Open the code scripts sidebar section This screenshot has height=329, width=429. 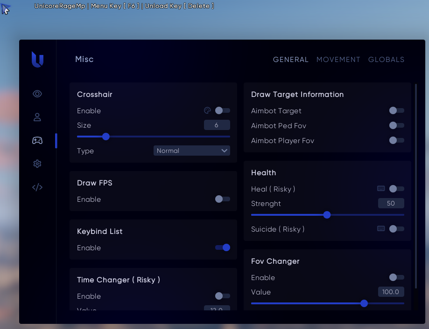[x=37, y=187]
